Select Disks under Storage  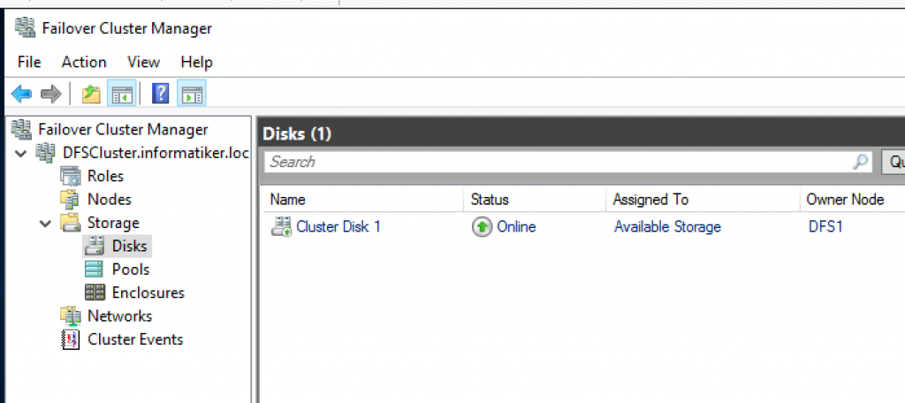[x=130, y=246]
